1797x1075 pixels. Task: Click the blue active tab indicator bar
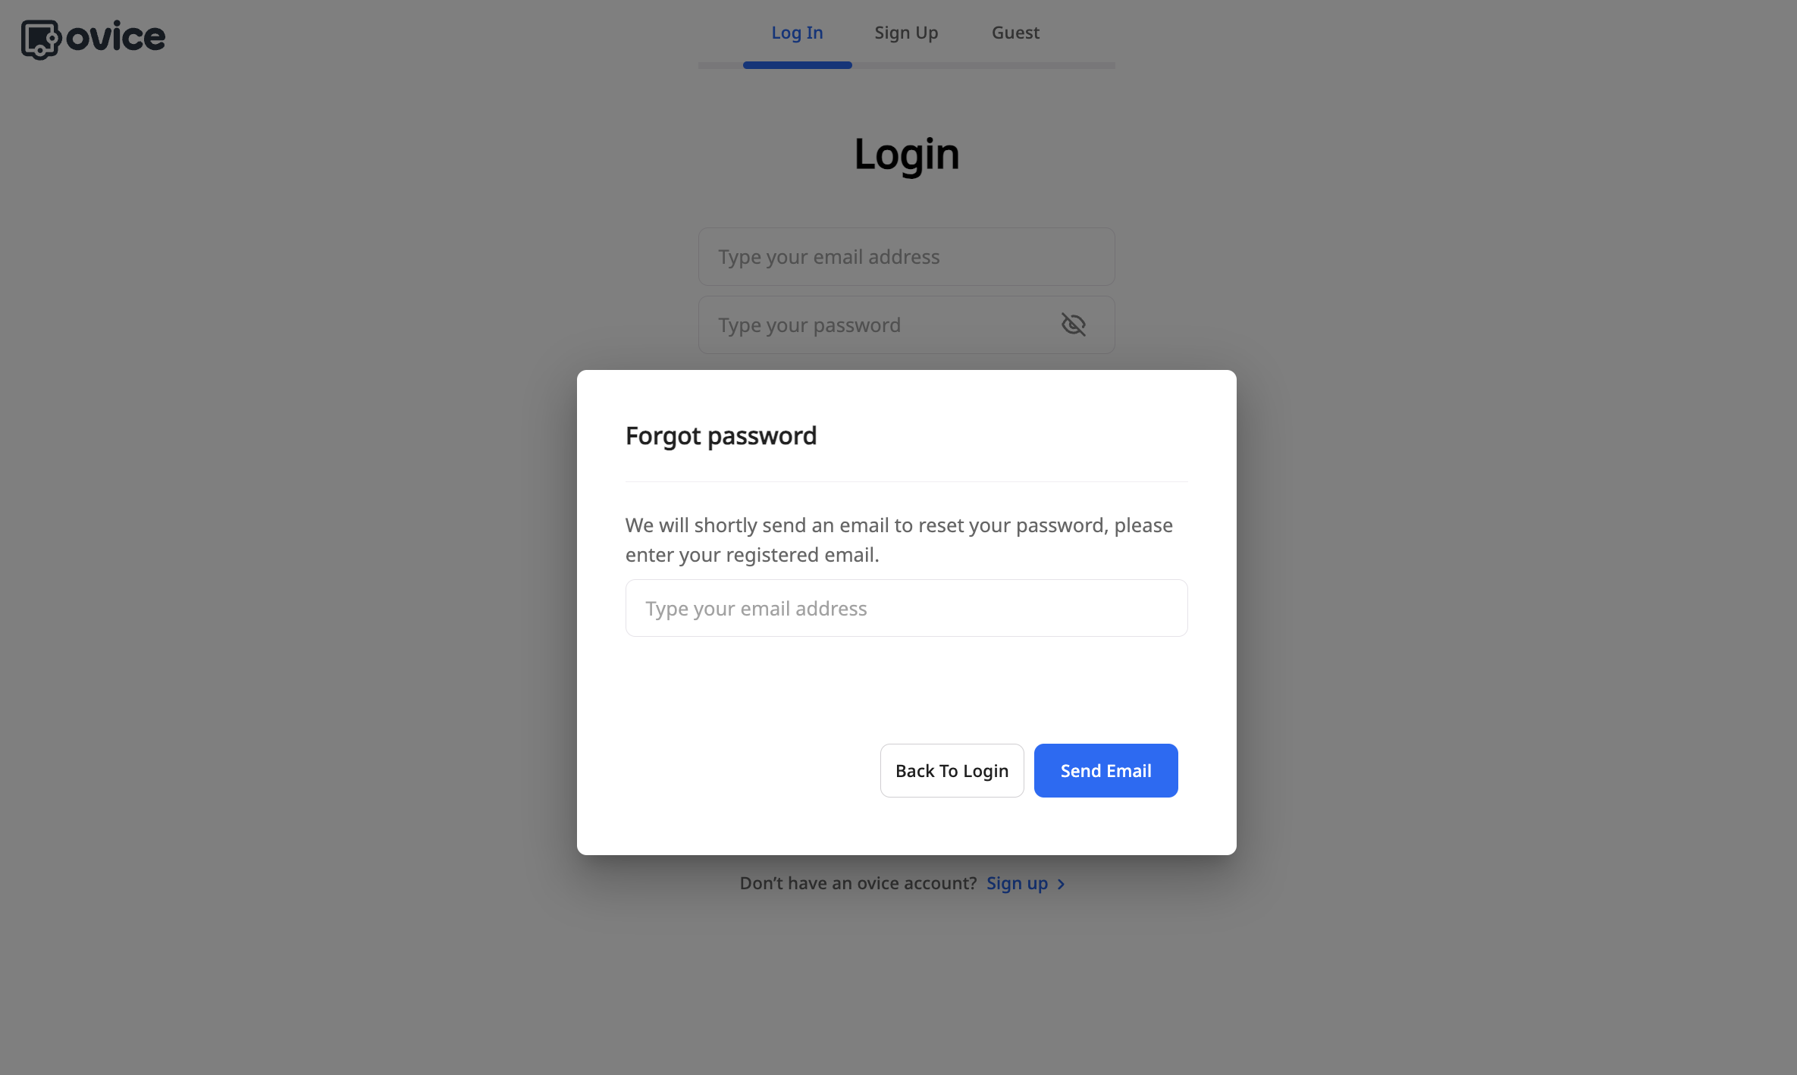tap(797, 65)
